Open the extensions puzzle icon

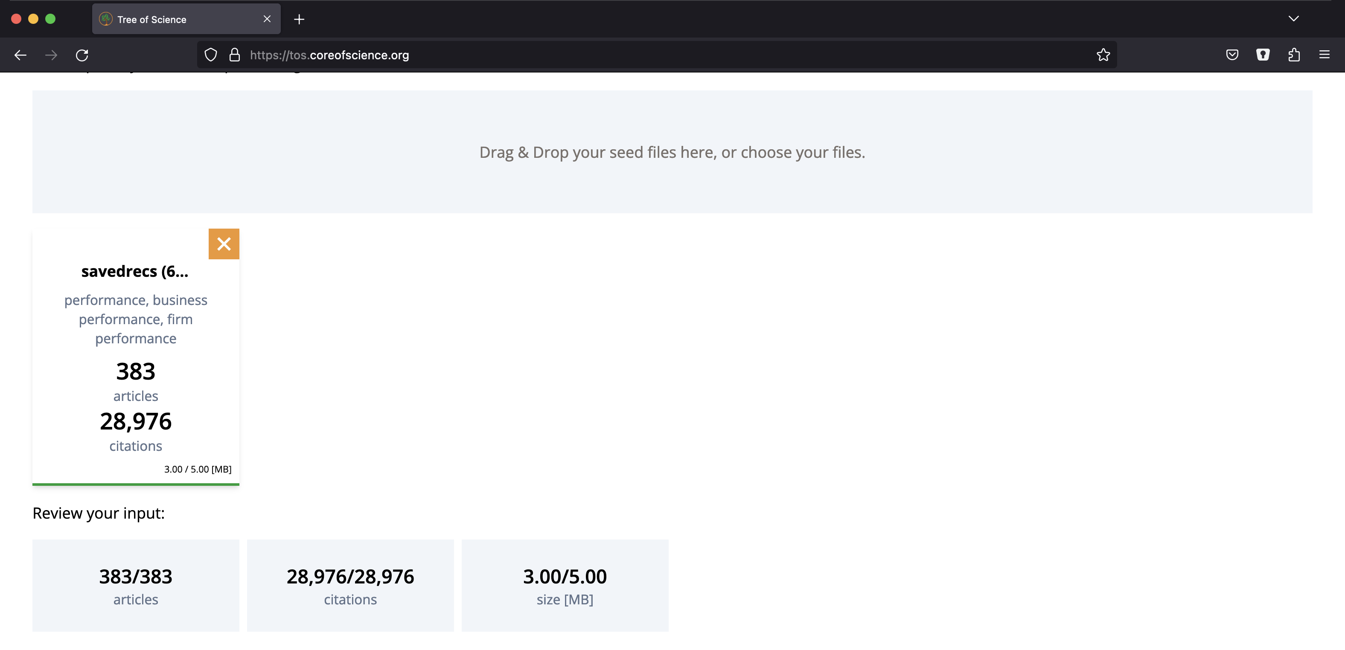pyautogui.click(x=1293, y=55)
